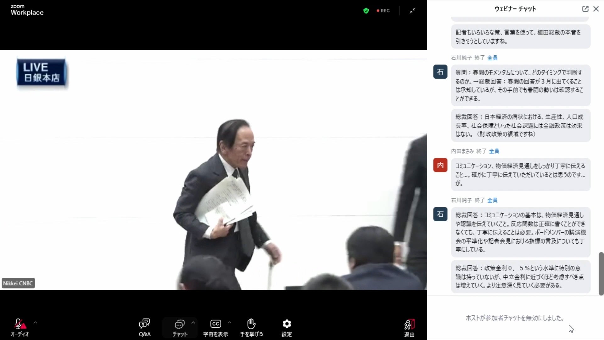604x340 pixels.
Task: Close the webinar chat panel
Action: pyautogui.click(x=596, y=9)
